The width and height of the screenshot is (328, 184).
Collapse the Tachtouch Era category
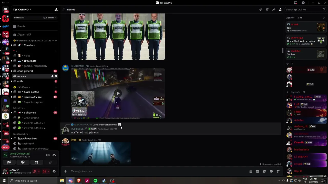pyautogui.click(x=21, y=134)
